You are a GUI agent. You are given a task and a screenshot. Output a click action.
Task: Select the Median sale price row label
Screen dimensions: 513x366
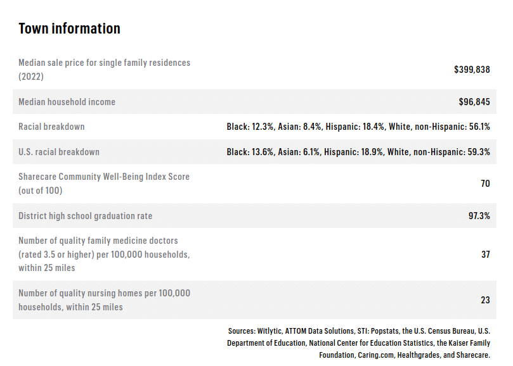tap(104, 70)
